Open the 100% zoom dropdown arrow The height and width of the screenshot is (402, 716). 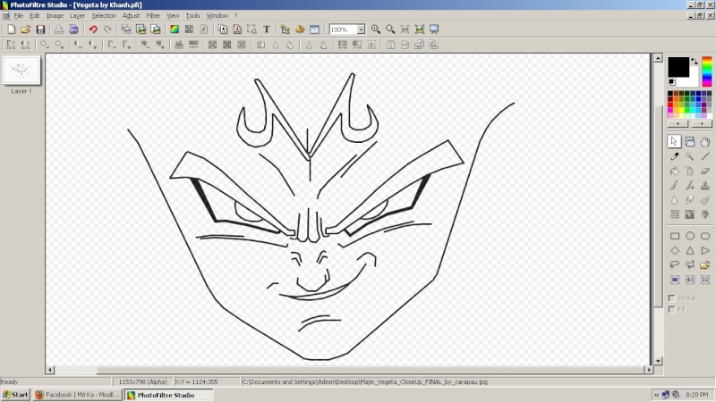[361, 29]
